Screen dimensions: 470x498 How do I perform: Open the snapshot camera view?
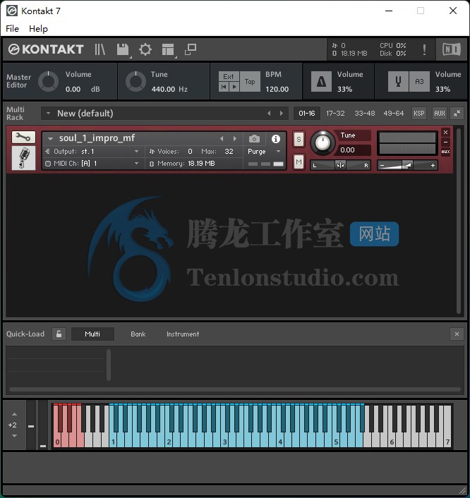coord(254,139)
